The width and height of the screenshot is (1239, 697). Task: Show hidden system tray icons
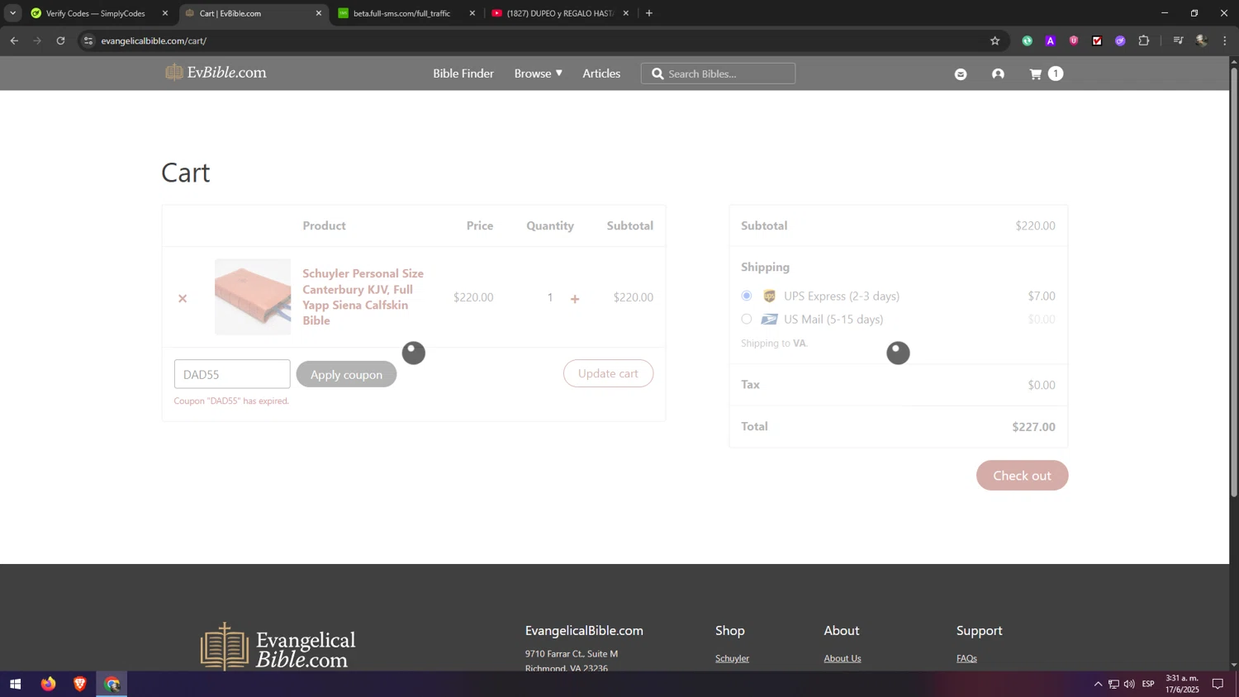(1098, 684)
